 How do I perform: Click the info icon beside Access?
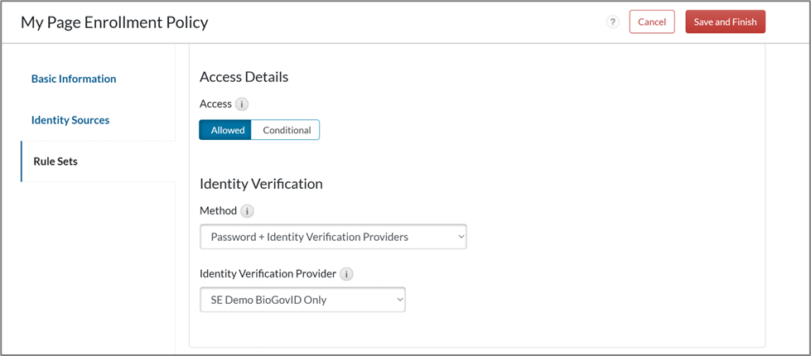click(x=242, y=104)
